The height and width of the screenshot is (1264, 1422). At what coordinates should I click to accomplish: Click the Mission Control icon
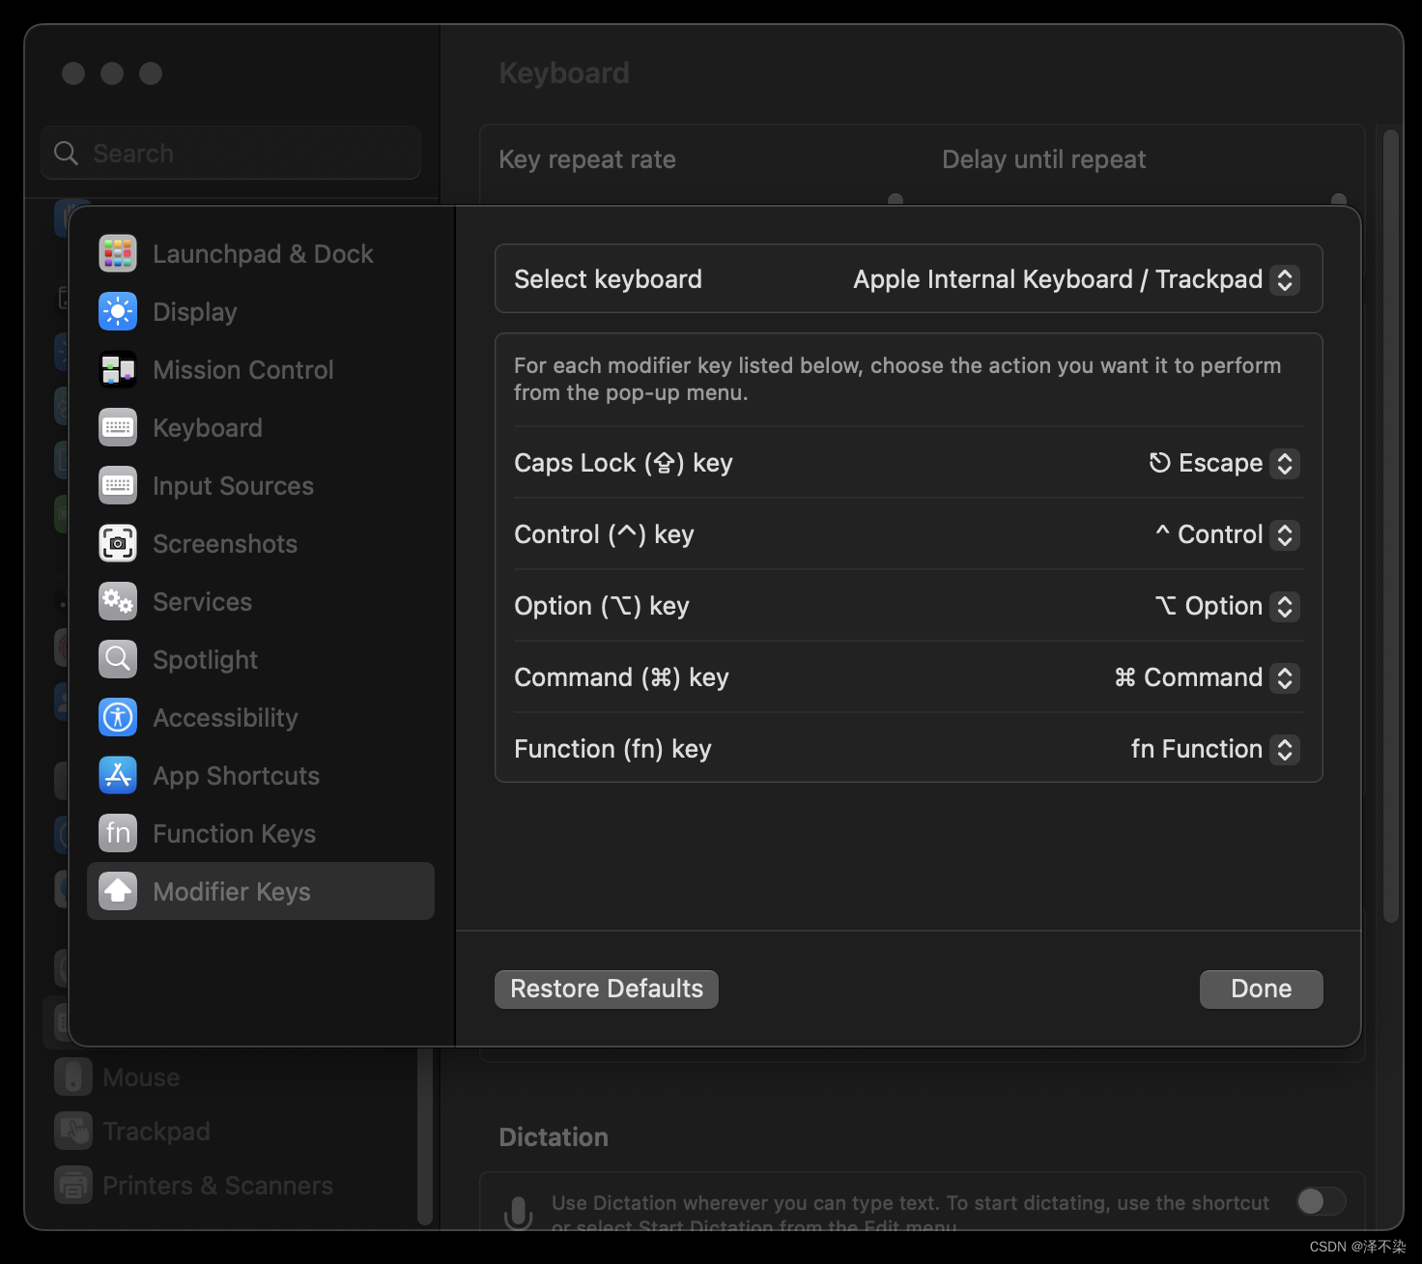[x=117, y=369]
